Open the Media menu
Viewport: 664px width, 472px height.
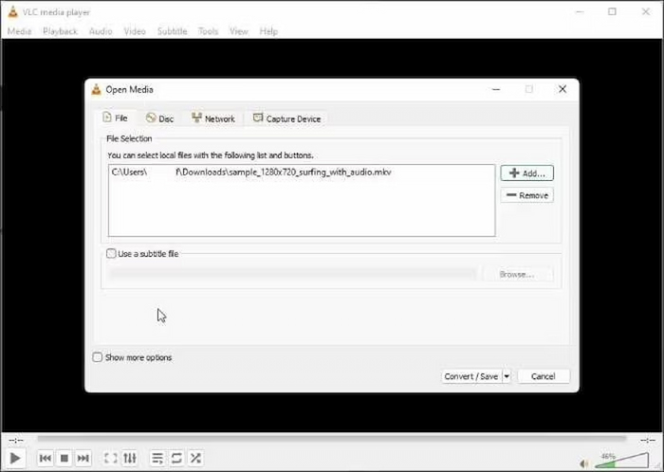20,31
